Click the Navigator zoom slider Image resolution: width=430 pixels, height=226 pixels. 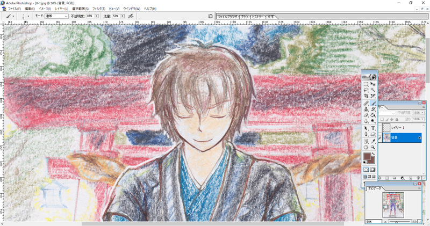pos(400,221)
